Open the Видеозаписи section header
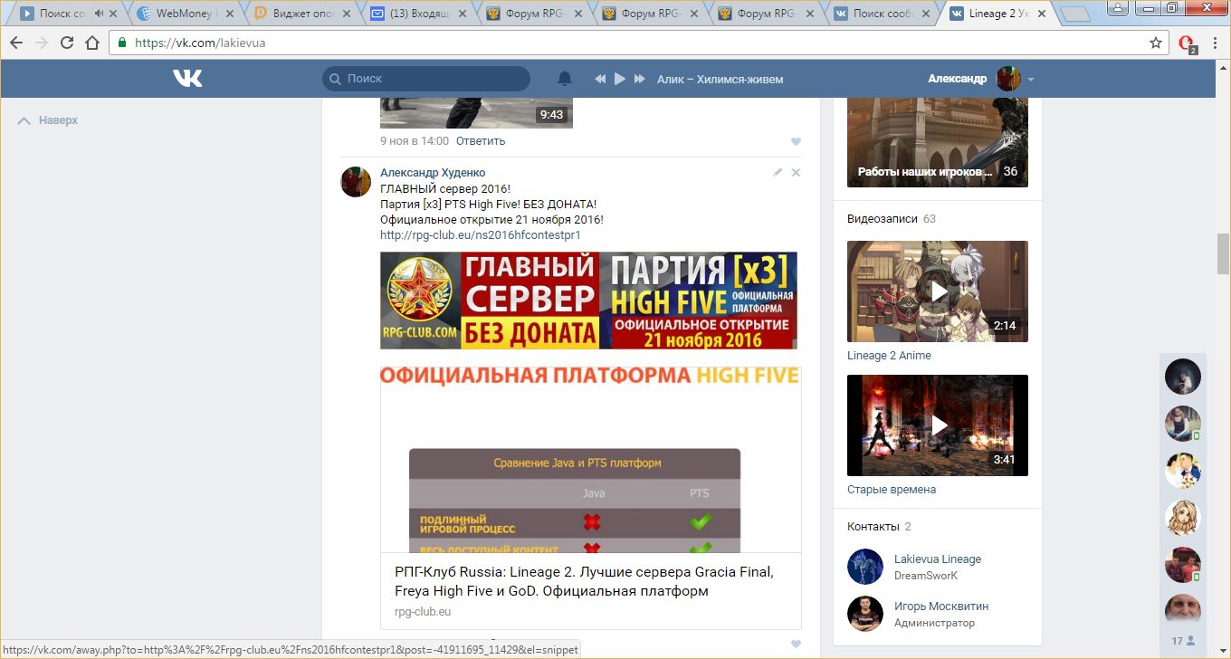This screenshot has width=1231, height=659. tap(883, 219)
